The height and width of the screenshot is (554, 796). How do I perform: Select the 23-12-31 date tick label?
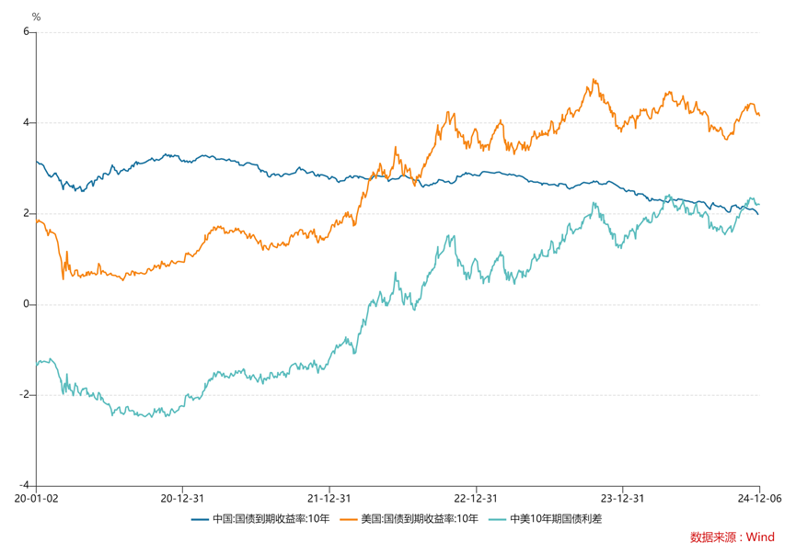click(x=622, y=498)
